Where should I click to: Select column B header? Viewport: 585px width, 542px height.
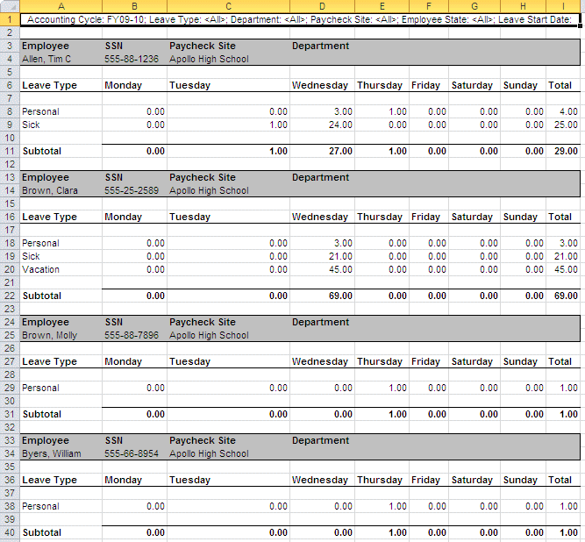click(134, 6)
